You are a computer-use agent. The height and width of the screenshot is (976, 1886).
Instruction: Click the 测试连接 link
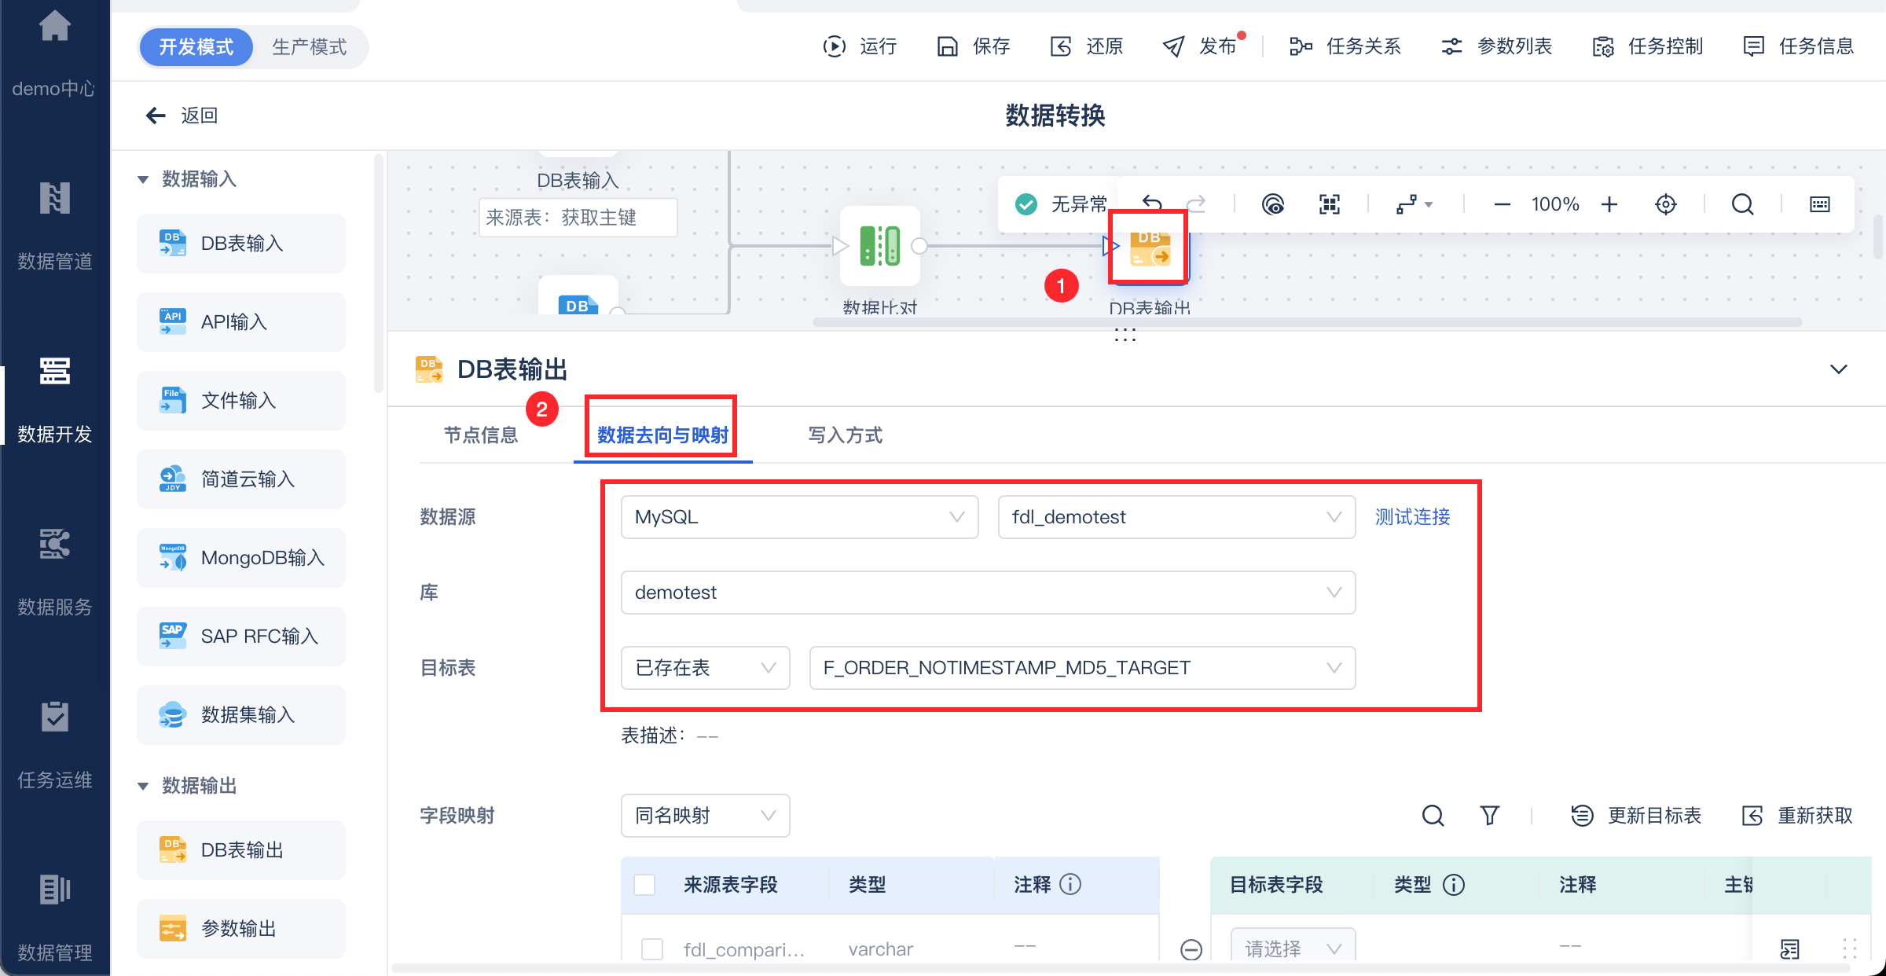(x=1412, y=517)
